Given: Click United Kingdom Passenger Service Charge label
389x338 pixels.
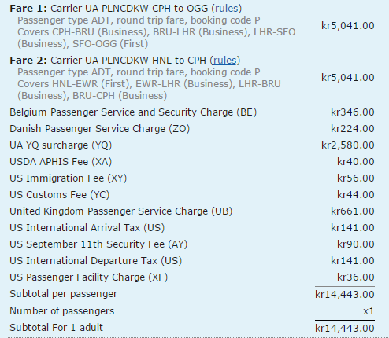Looking at the screenshot, I should coord(121,211).
